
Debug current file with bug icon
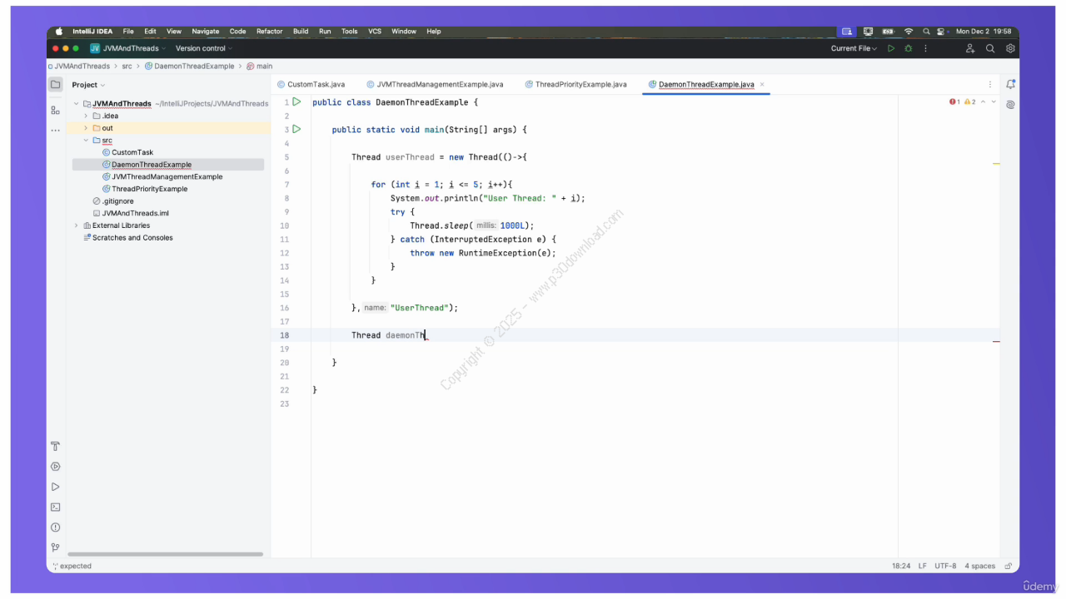908,48
